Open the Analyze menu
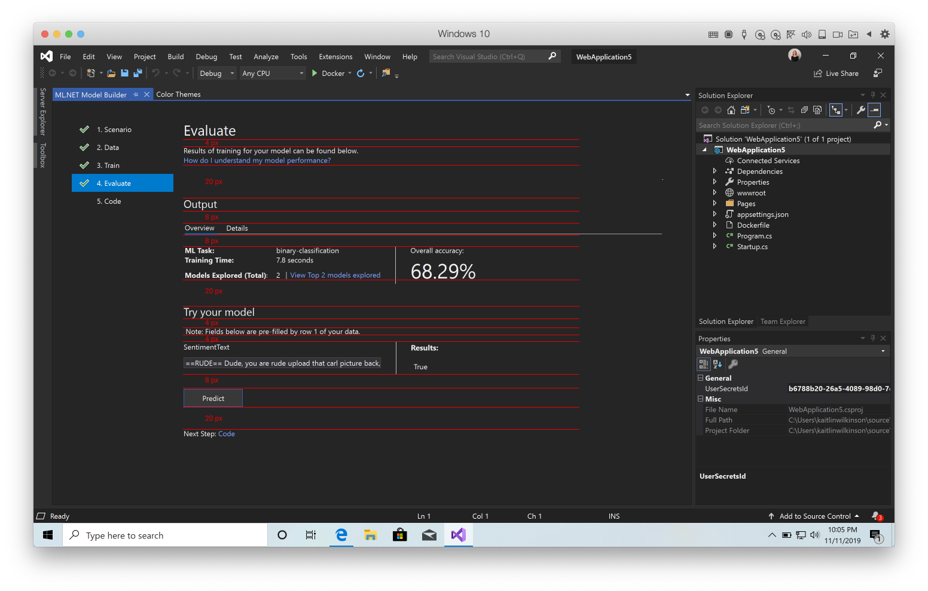This screenshot has height=591, width=928. click(266, 57)
